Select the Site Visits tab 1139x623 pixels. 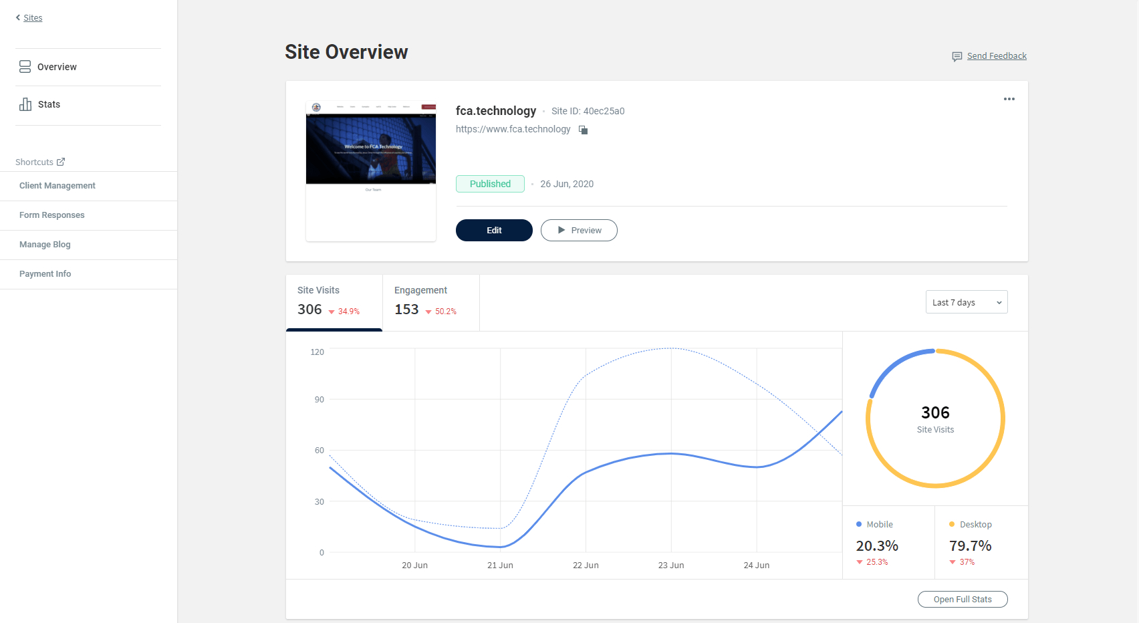[334, 302]
